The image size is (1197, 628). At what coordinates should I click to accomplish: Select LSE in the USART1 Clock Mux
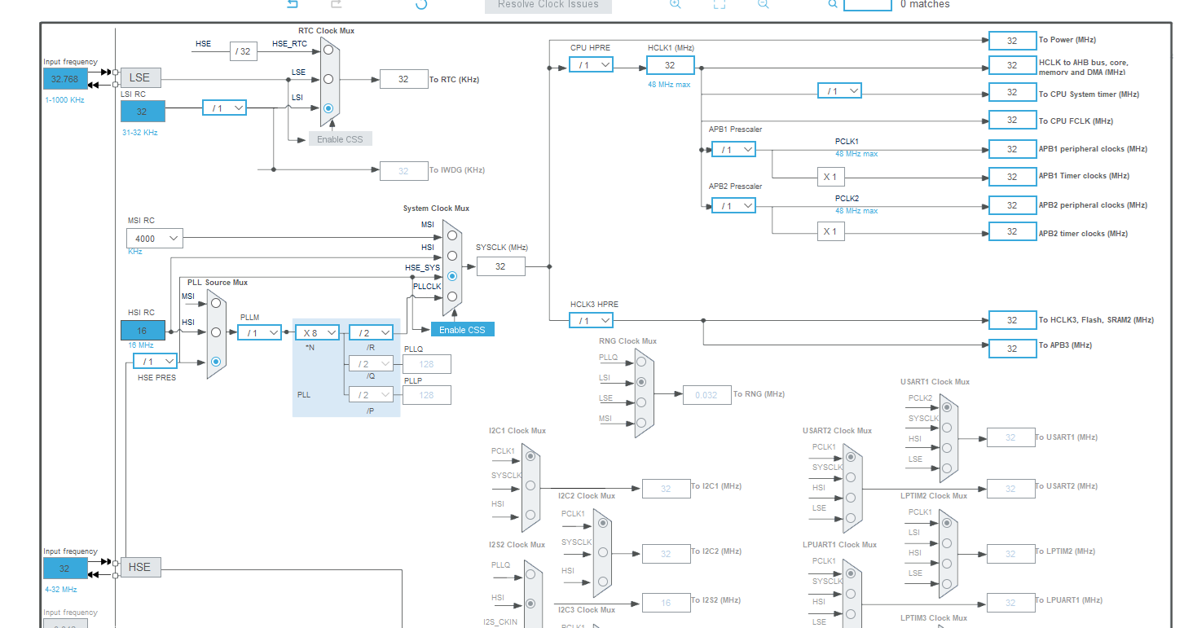click(x=946, y=468)
